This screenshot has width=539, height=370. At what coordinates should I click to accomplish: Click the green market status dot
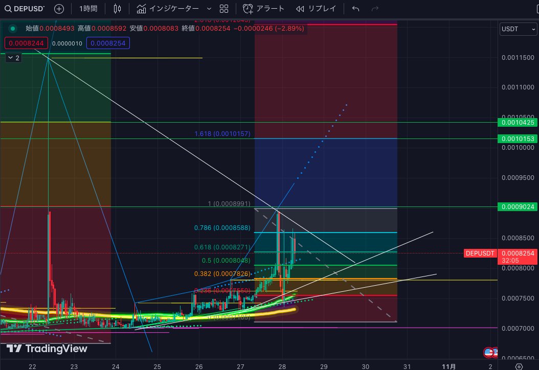coord(13,29)
